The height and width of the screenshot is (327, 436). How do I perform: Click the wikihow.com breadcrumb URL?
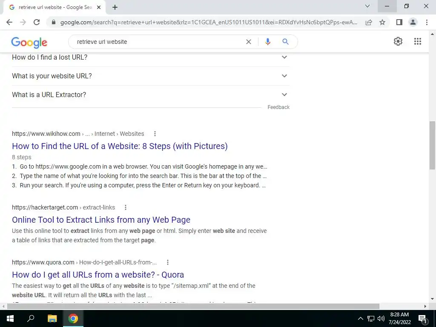coord(78,134)
